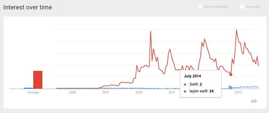Click the 2015 axis label

[238, 92]
